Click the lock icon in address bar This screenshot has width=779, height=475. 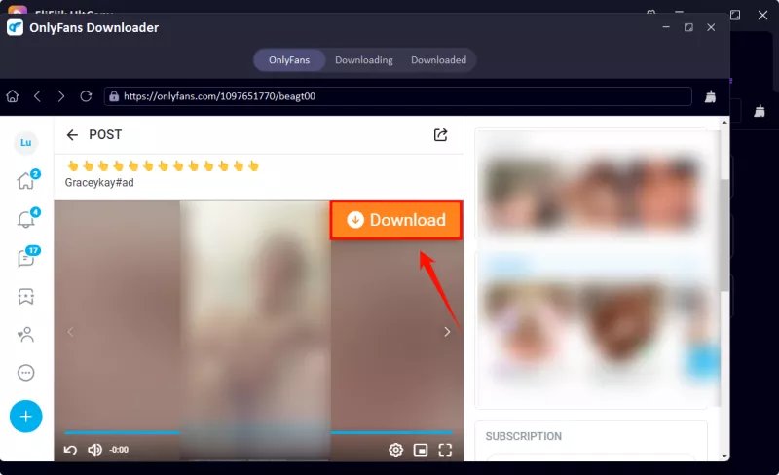coord(114,96)
